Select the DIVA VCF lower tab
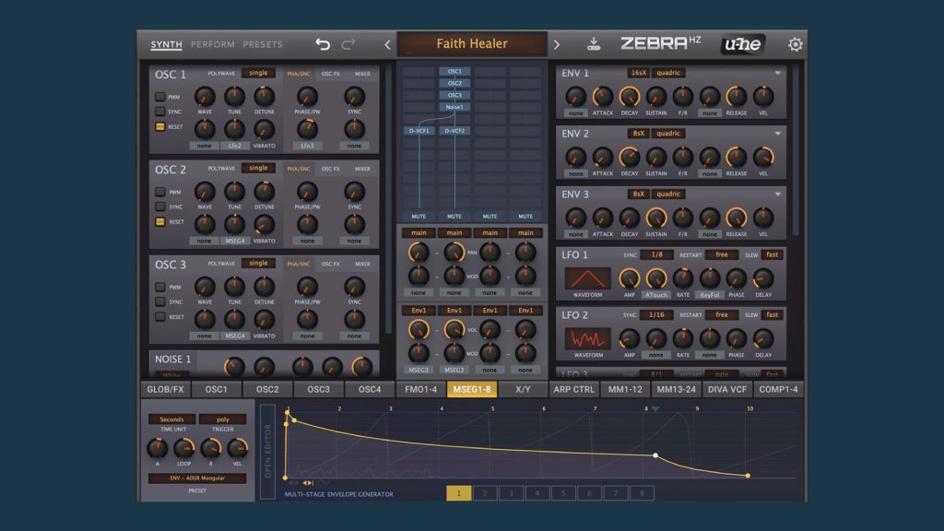944x531 pixels. tap(727, 389)
